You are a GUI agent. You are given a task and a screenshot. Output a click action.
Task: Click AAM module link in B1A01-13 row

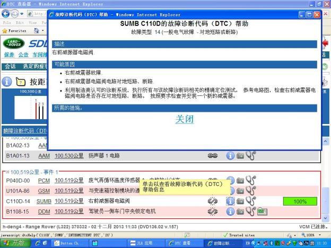(44, 156)
